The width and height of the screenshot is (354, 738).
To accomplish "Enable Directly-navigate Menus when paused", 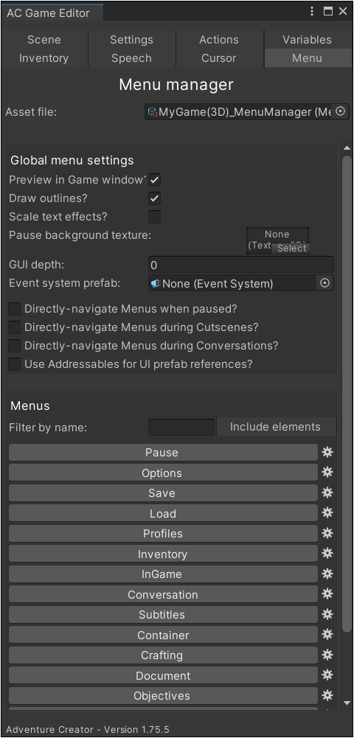I will (15, 309).
